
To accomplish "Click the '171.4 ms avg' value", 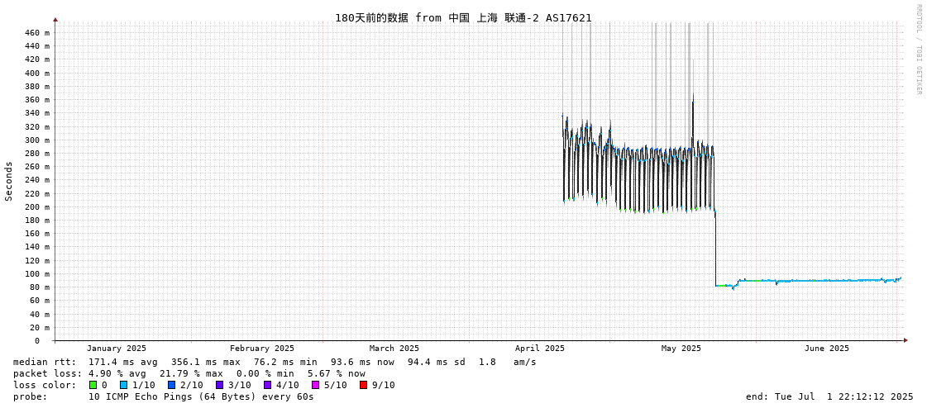I will click(x=124, y=362).
